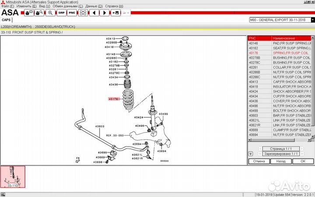The image size is (315, 197).
Task: Click the print preview toolbar icon
Action: [28, 13]
